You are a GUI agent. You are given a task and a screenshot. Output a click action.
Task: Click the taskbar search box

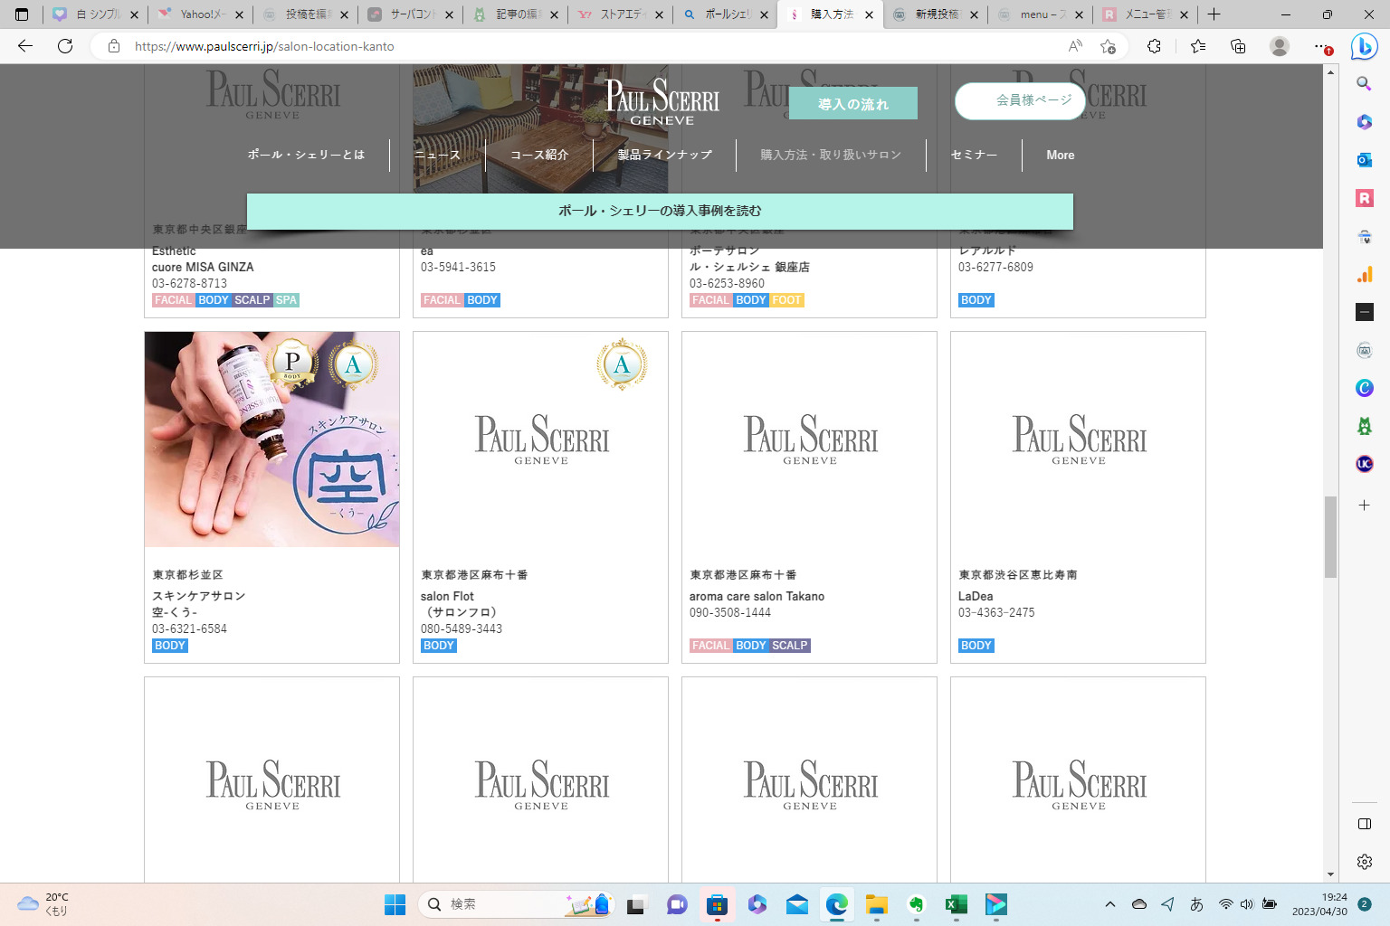point(516,904)
